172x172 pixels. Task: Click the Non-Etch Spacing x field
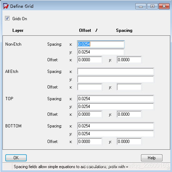(101, 44)
